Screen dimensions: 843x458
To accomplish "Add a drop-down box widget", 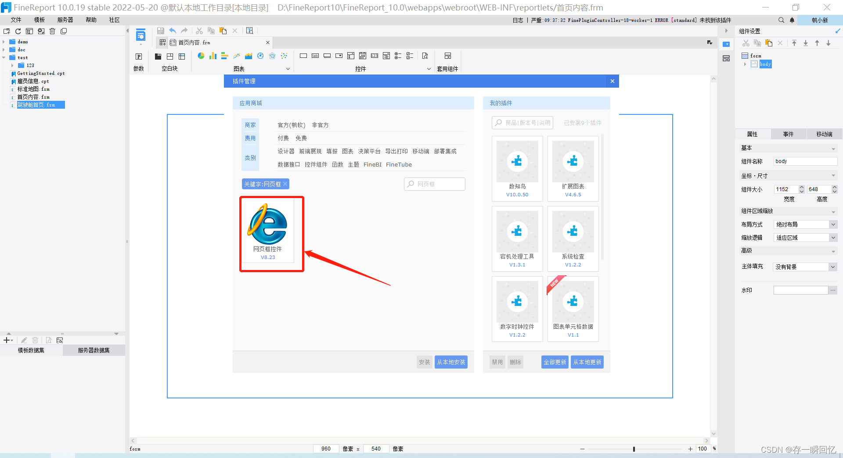I will coord(339,56).
